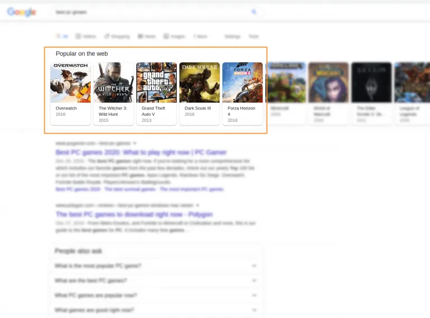
Task: Switch to the Shopping results tab
Action: point(117,36)
